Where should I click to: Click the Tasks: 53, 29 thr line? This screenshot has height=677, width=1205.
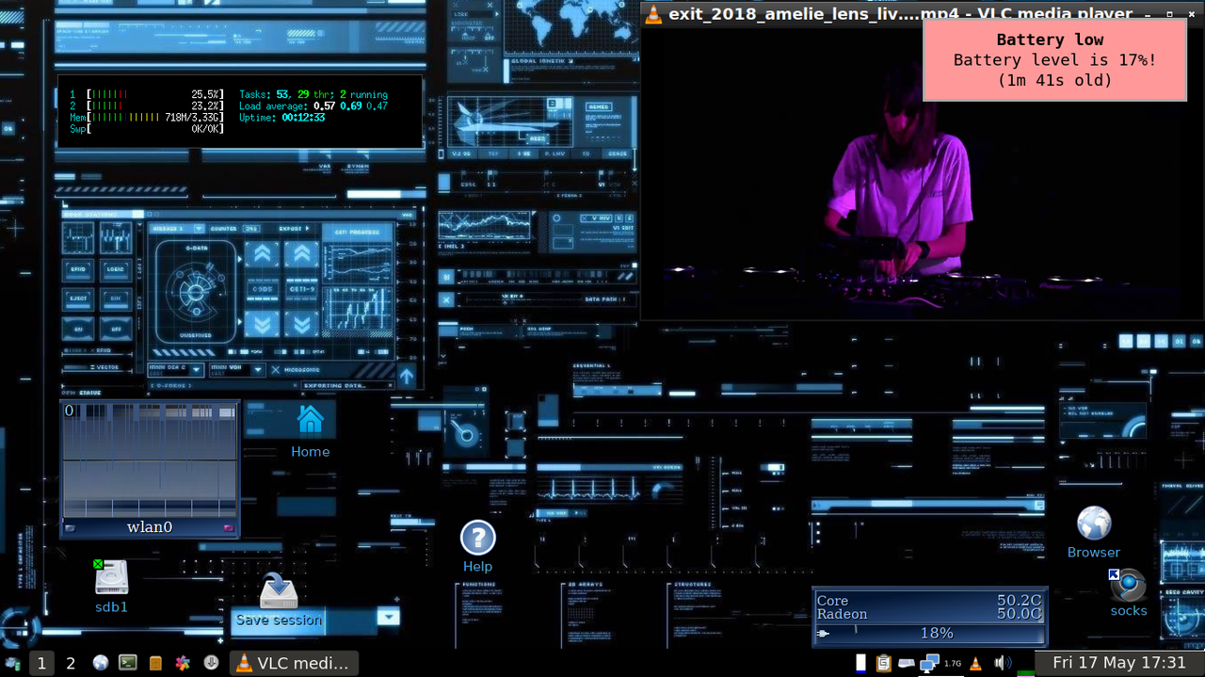point(313,94)
